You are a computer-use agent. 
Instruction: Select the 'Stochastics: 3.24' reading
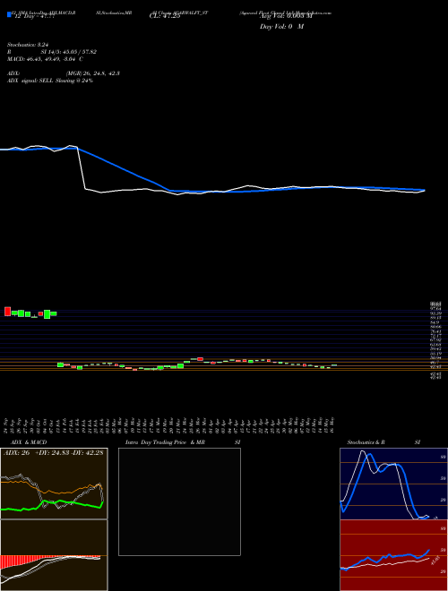point(28,45)
